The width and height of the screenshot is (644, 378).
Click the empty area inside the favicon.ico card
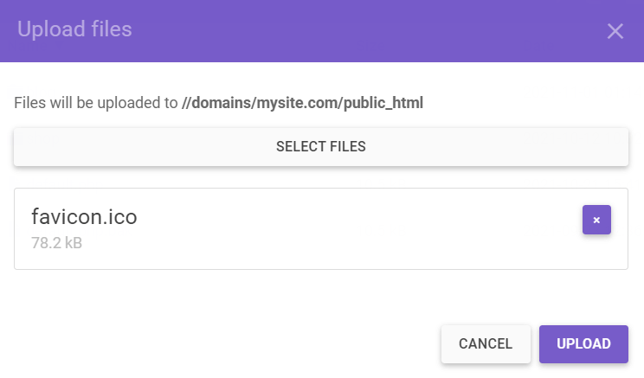pos(364,229)
